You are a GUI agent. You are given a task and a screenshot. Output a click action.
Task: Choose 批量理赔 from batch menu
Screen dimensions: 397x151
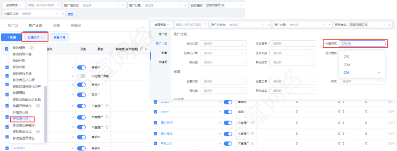19,93
